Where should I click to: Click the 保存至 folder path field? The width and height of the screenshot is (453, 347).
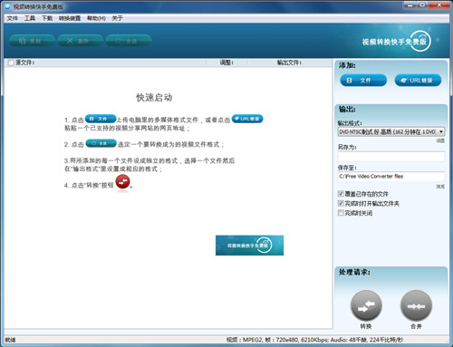[x=391, y=177]
